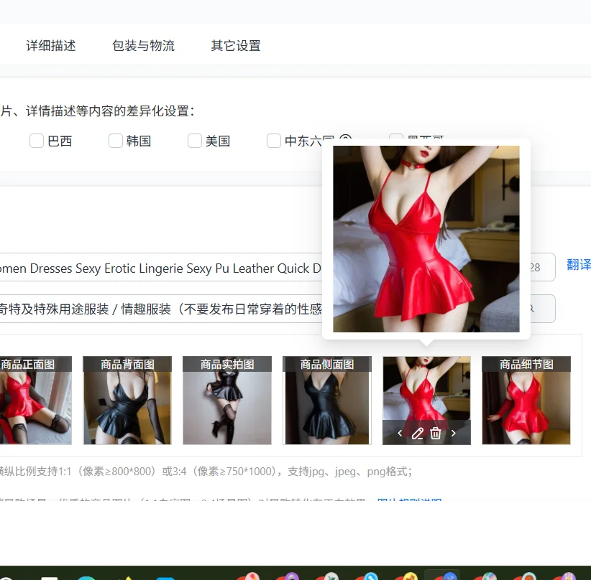Check the 美国 country option
The width and height of the screenshot is (591, 580).
click(195, 141)
